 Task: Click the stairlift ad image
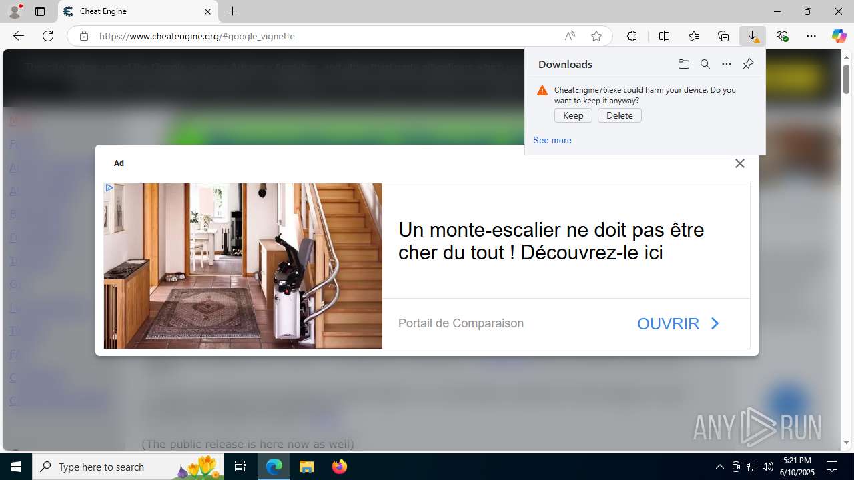coord(243,266)
